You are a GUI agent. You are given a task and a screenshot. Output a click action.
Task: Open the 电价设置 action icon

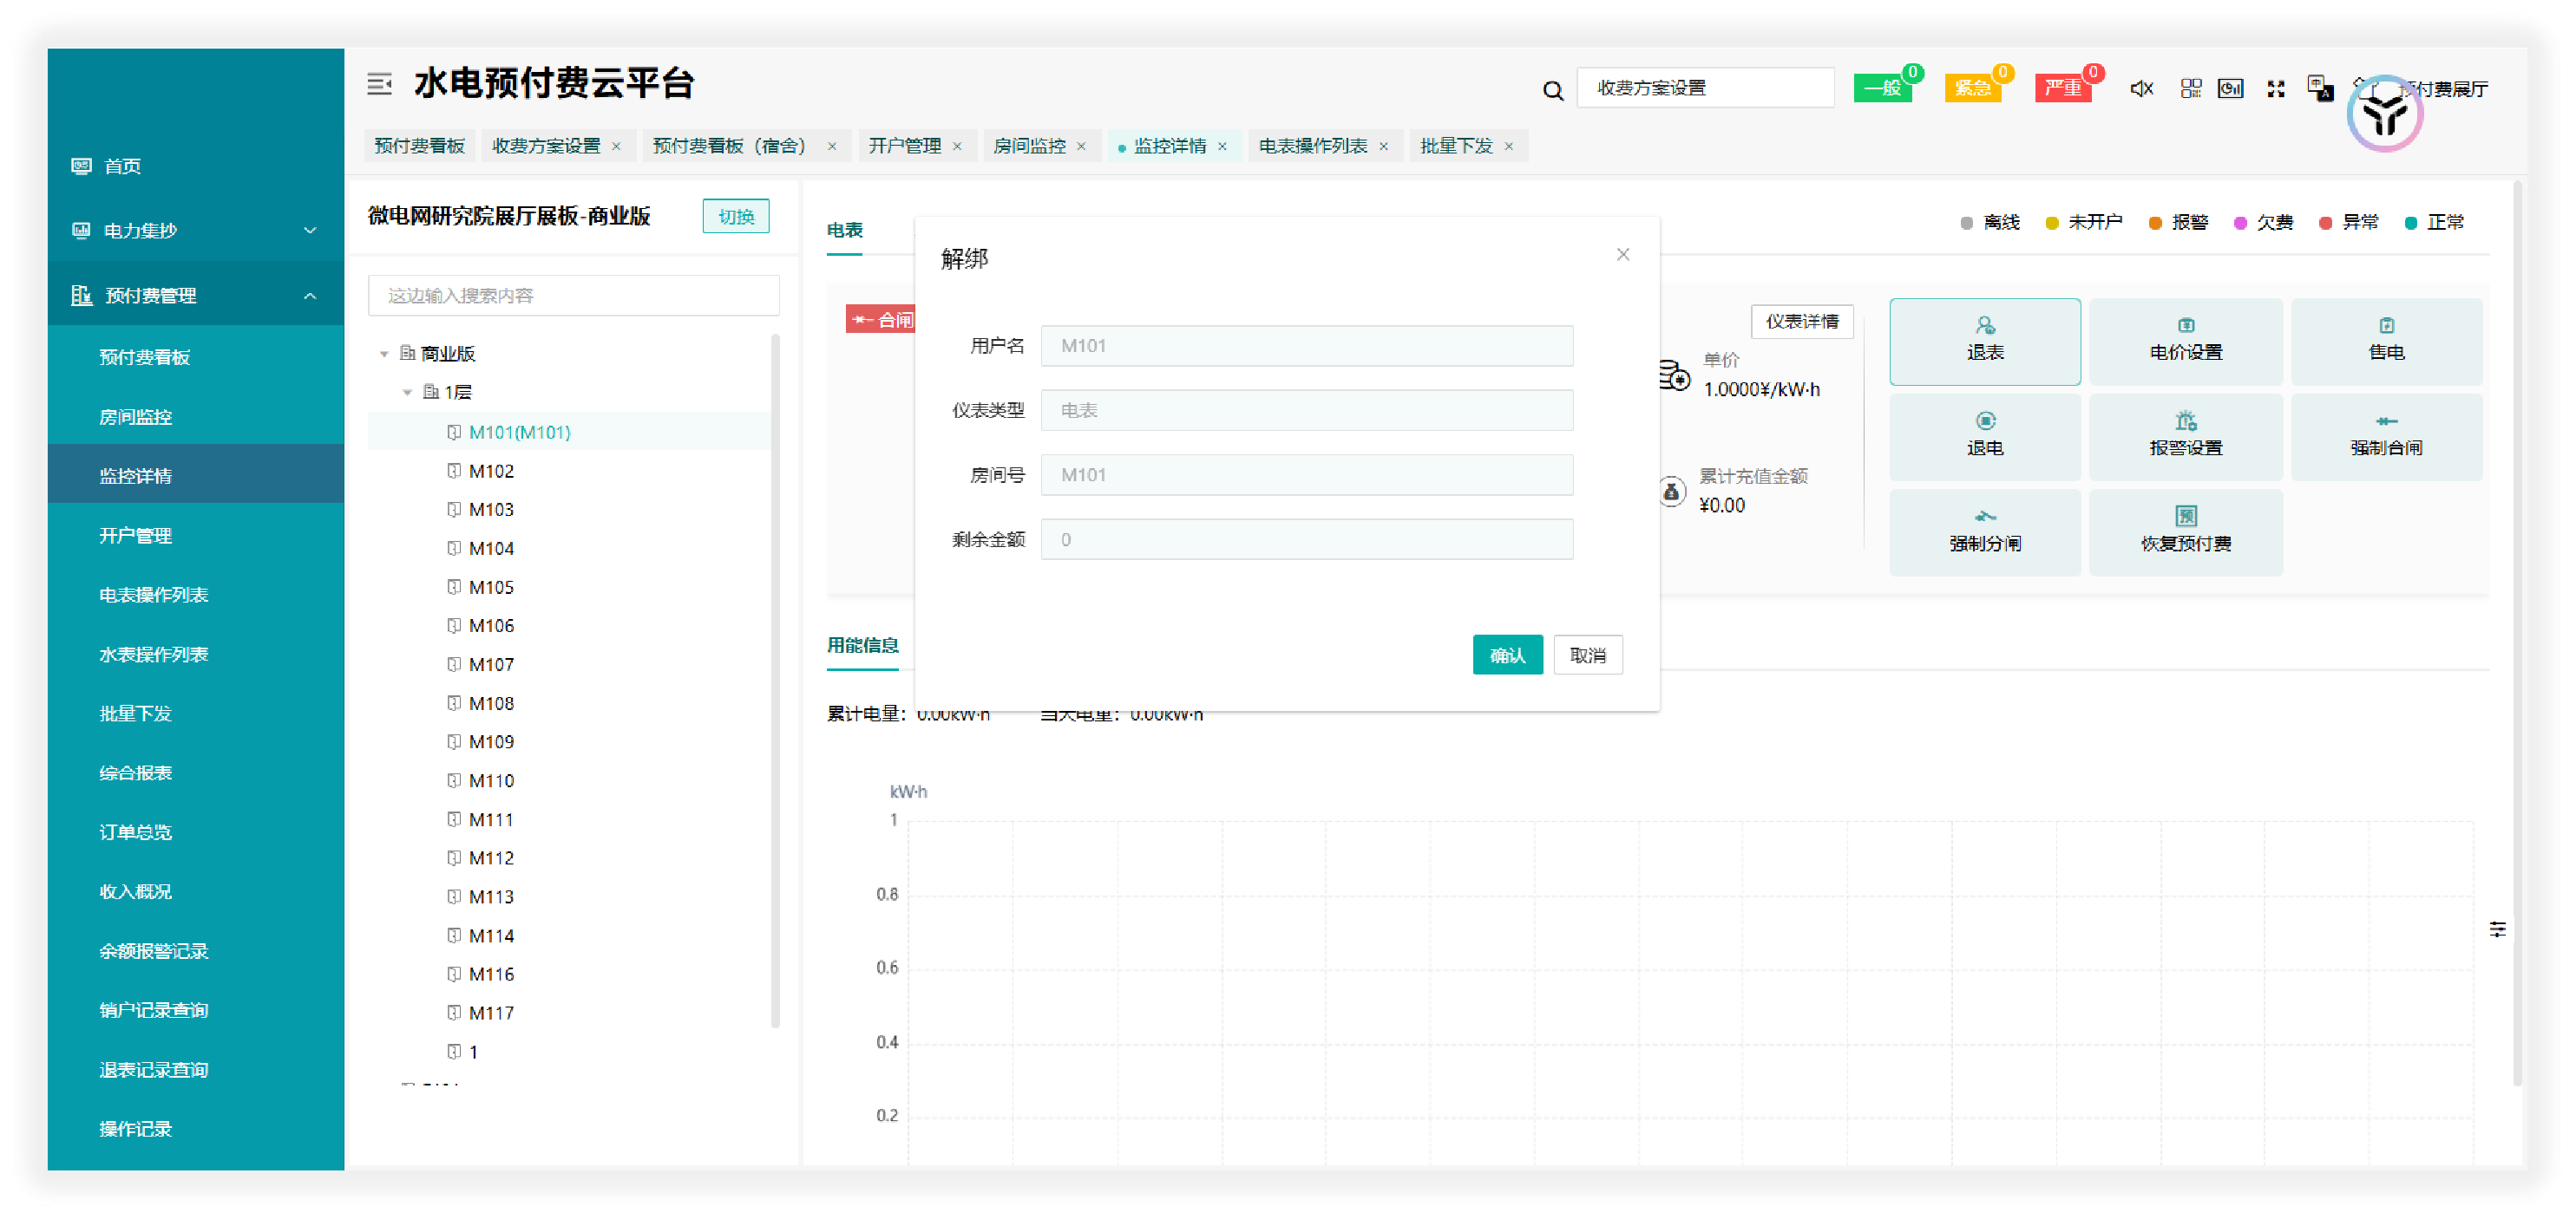point(2186,341)
